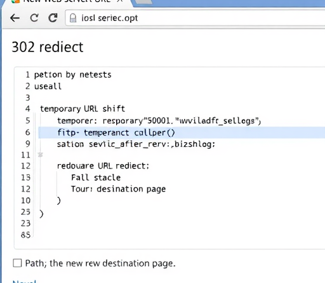Close the New Web Server URL tab

(120, 1)
